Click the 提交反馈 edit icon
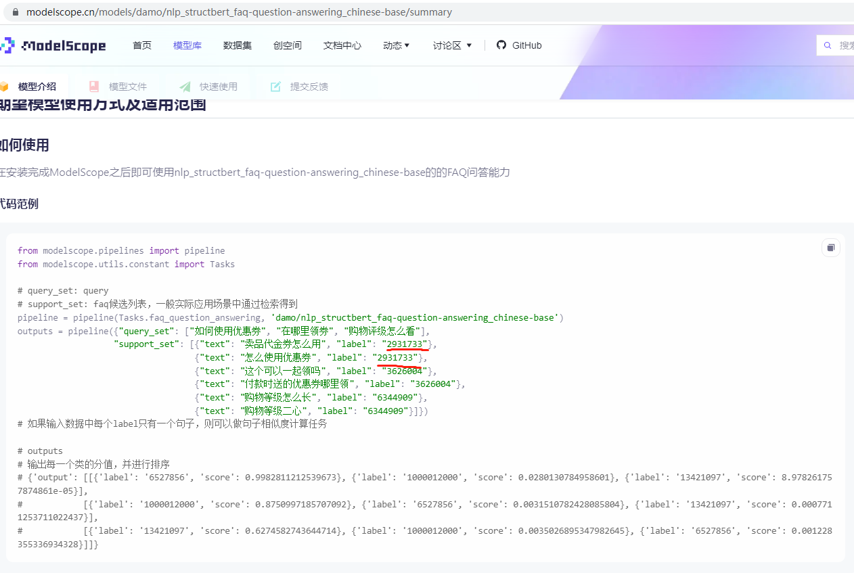Image resolution: width=854 pixels, height=573 pixels. pos(275,87)
